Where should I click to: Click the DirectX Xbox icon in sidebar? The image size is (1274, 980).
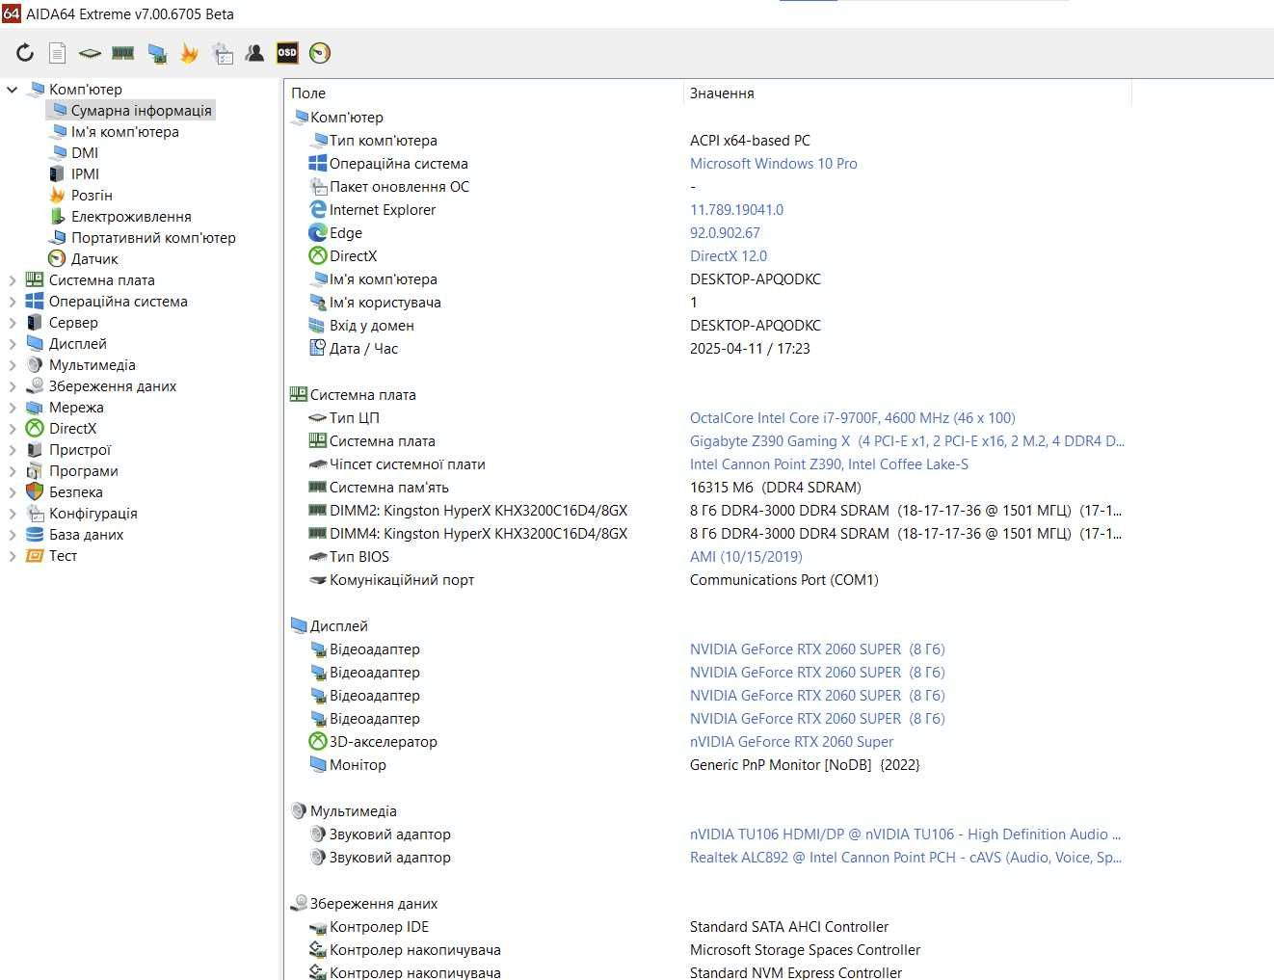(35, 428)
